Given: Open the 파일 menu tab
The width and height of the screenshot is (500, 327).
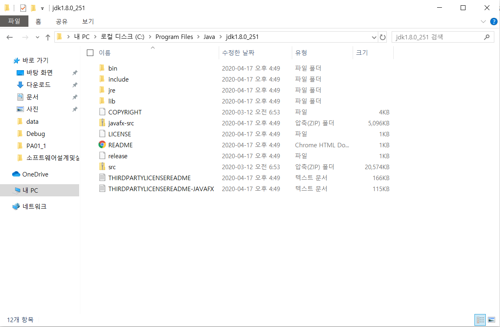Looking at the screenshot, I should 14,21.
